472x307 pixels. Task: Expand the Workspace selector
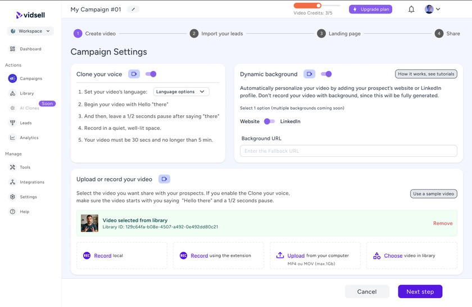(x=30, y=31)
